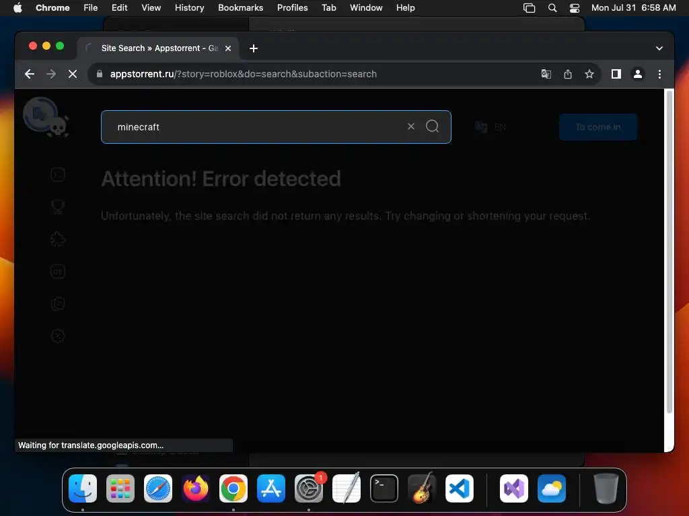
Task: Click the page vertical scrollbar
Action: click(669, 253)
